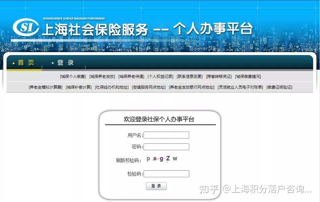The image size is (320, 202).
Task: Click the 上海社会保险服务 site title
Action: (x=95, y=30)
